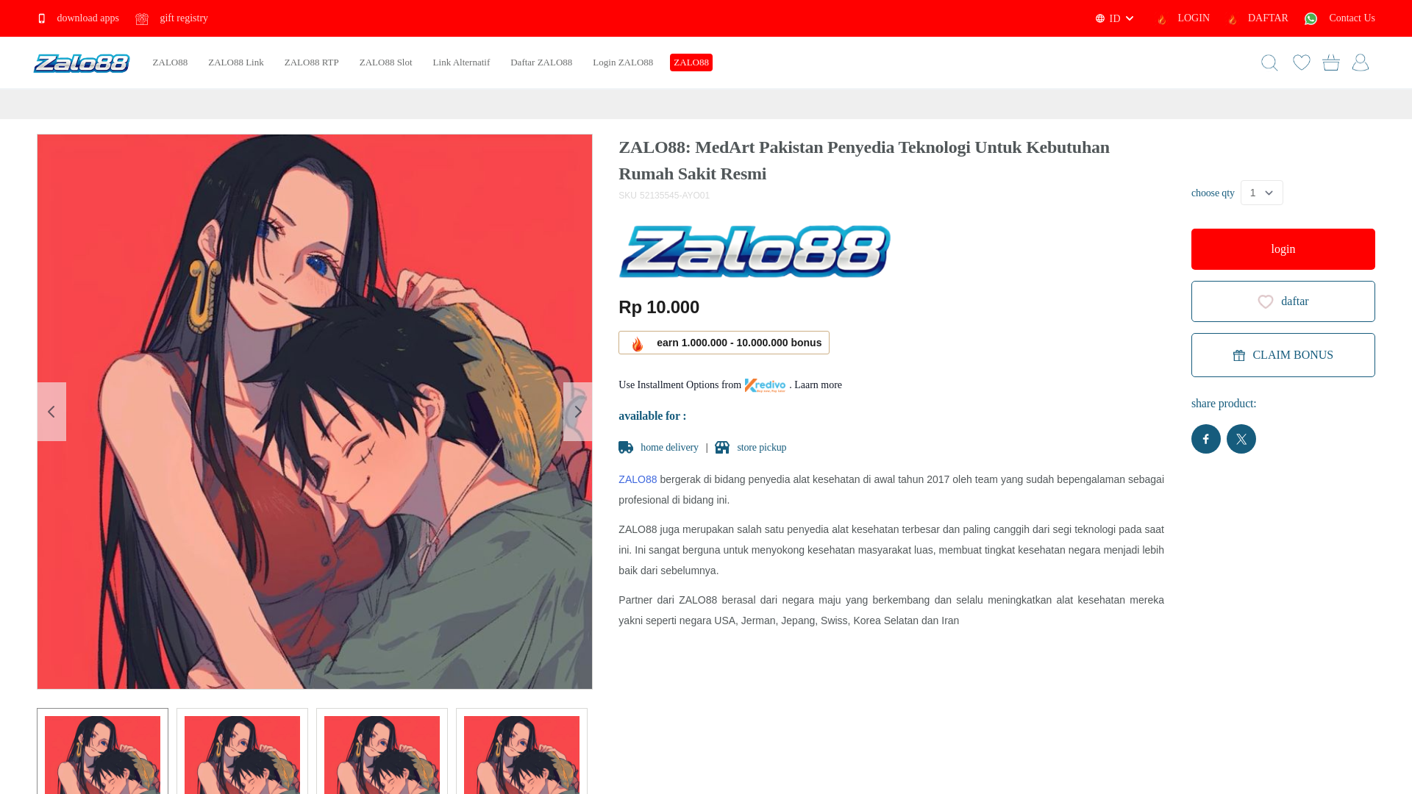Click the gift registry link
Screen dimensions: 1412x794
[172, 18]
